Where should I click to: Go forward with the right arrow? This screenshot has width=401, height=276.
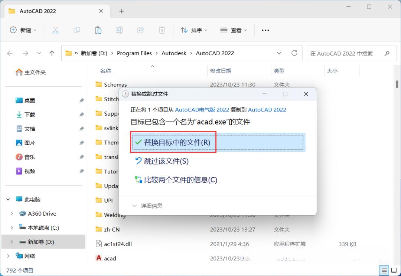pyautogui.click(x=25, y=53)
